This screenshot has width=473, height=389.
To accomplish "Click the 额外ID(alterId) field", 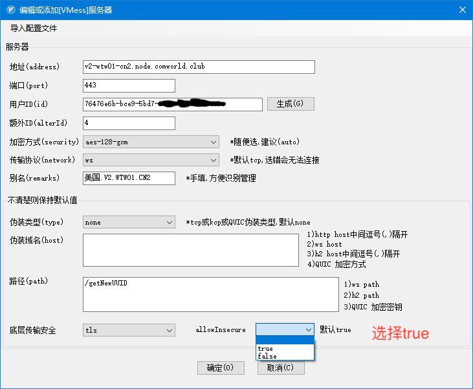I will [x=129, y=123].
